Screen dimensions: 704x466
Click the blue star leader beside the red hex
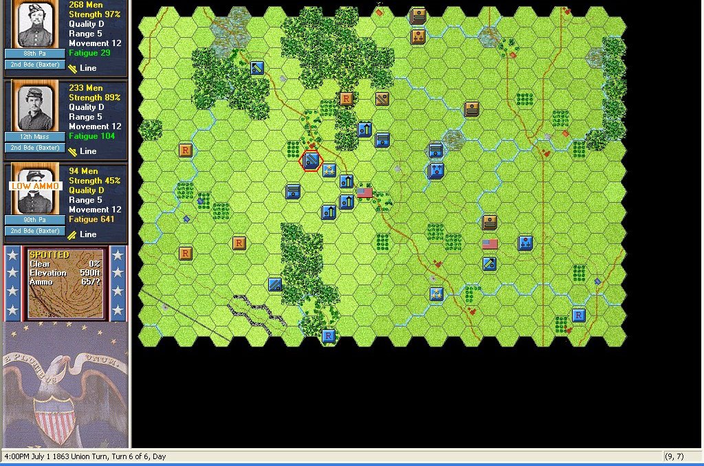coord(329,170)
